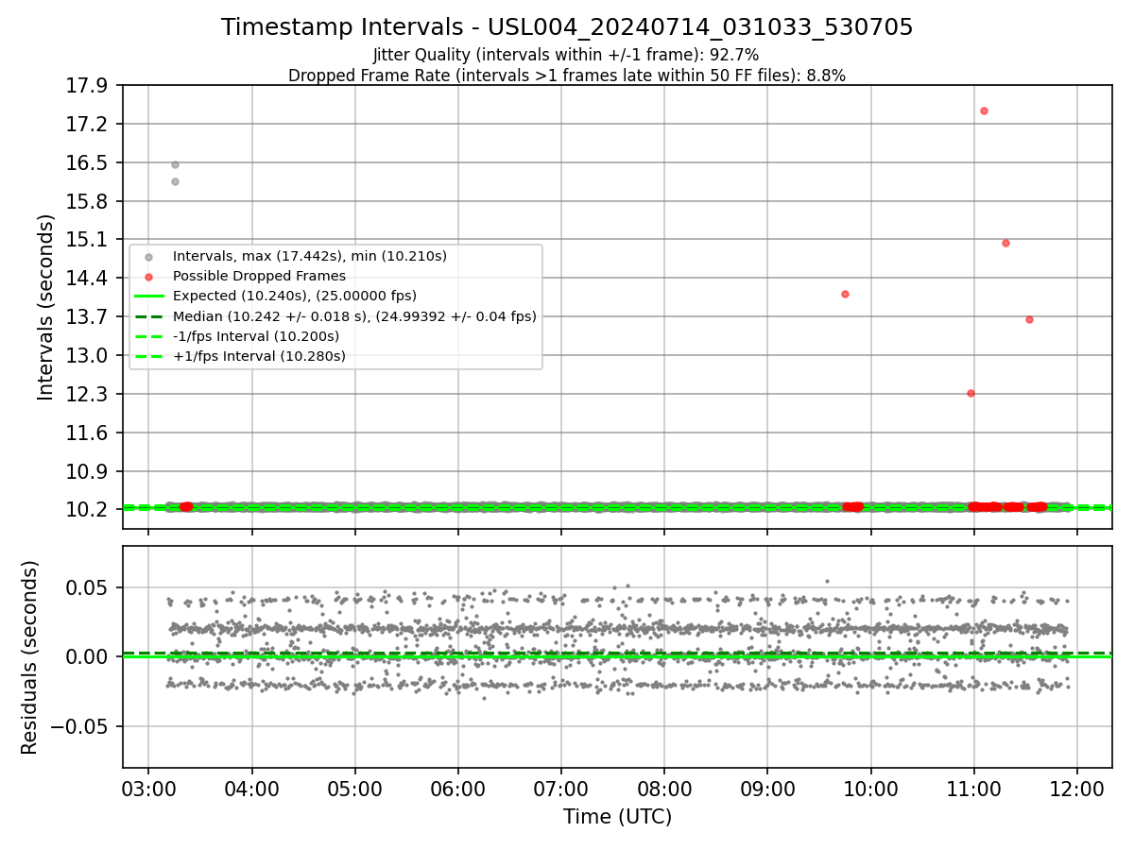Select legend entry 'Expected (10.240s), (25.00000 fps)'
The height and width of the screenshot is (850, 1134).
[x=295, y=296]
